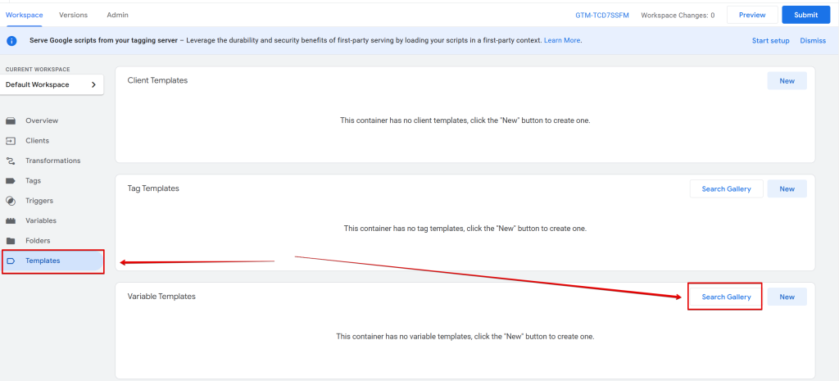Select the Workspace tab
Image resolution: width=839 pixels, height=381 pixels.
point(23,15)
